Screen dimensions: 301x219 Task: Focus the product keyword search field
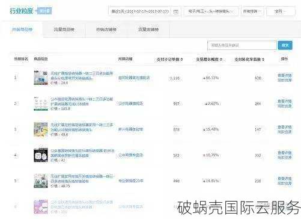click(x=242, y=45)
